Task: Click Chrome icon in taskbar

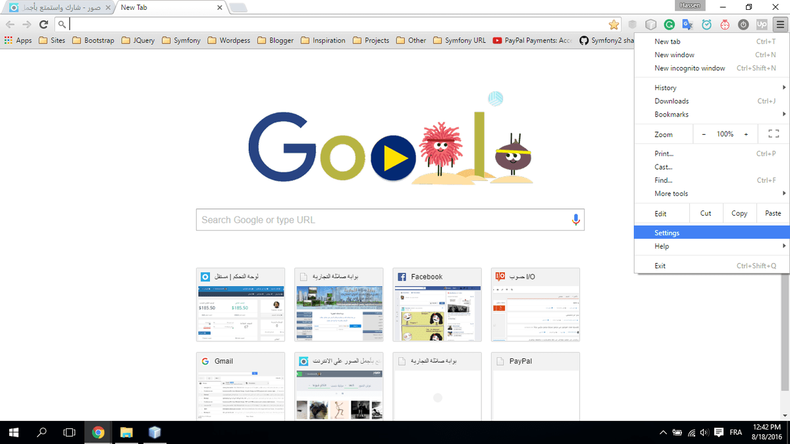Action: [98, 432]
